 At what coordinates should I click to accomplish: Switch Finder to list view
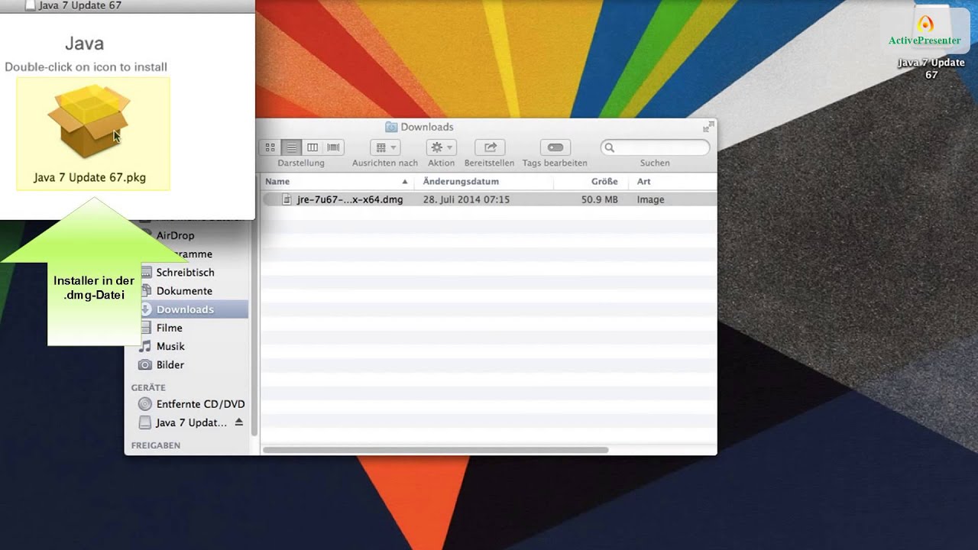coord(291,147)
